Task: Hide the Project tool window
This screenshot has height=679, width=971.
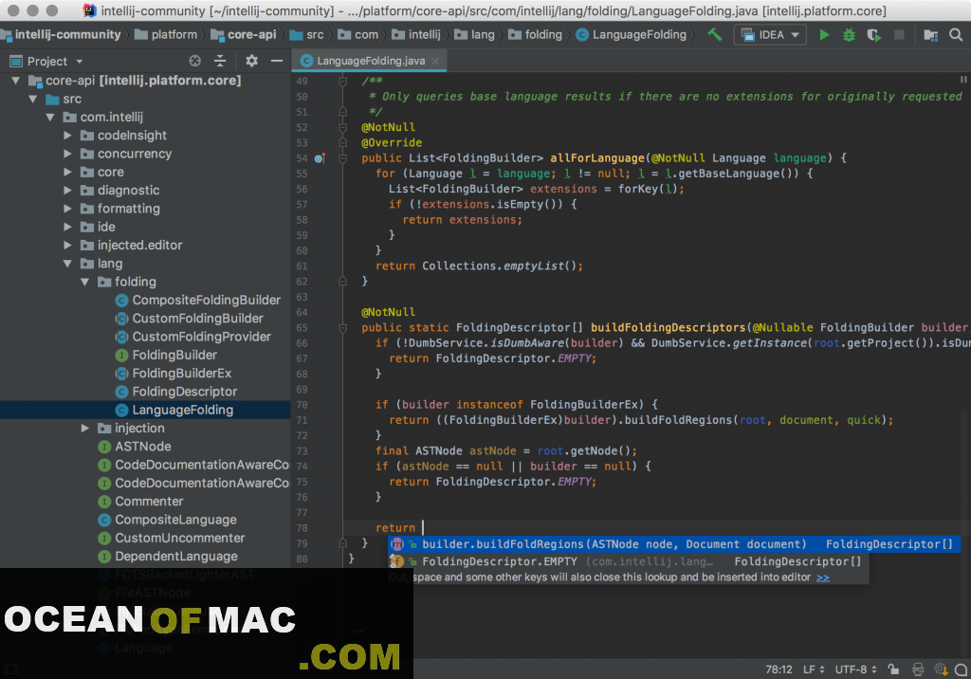Action: [277, 61]
